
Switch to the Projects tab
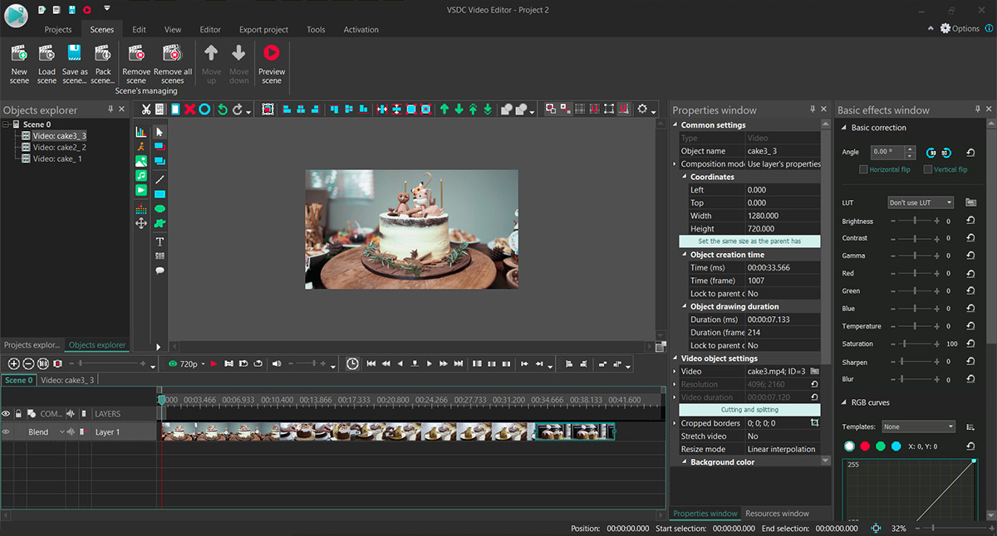click(x=57, y=29)
